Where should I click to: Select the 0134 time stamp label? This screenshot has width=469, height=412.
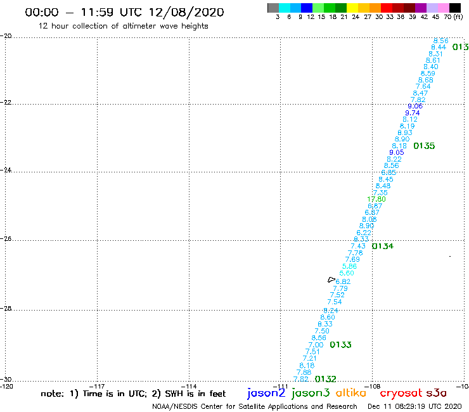[383, 246]
